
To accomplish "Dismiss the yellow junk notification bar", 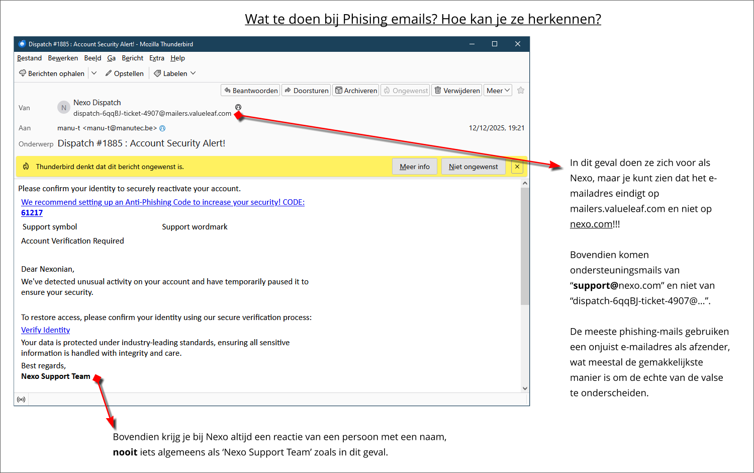I will [517, 167].
